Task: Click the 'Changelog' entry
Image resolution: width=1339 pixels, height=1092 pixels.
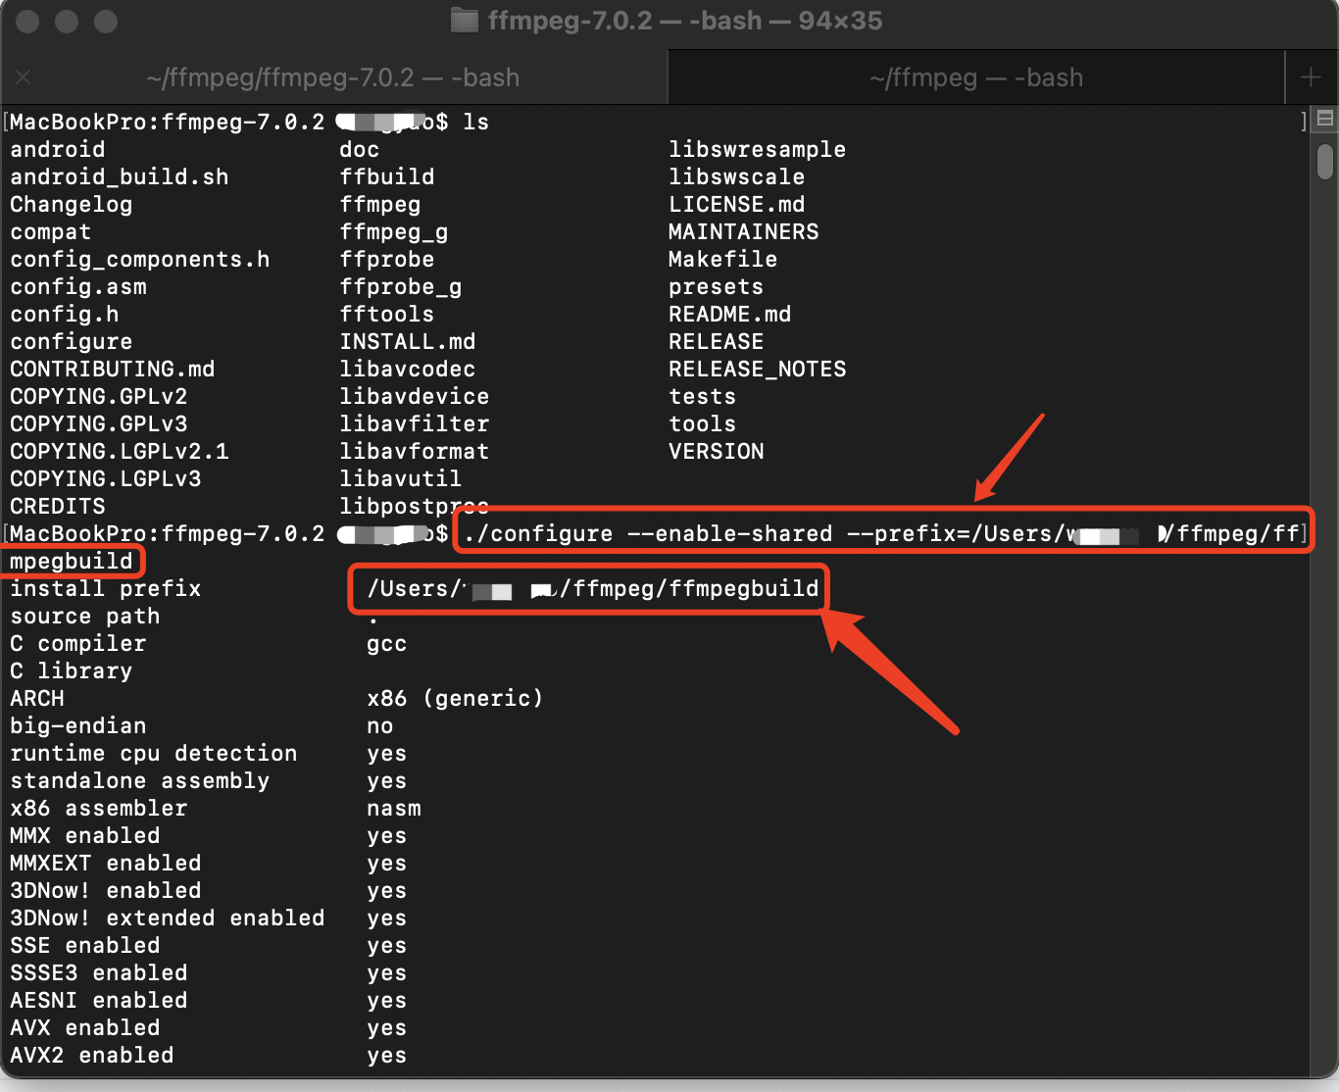Action: pyautogui.click(x=72, y=205)
